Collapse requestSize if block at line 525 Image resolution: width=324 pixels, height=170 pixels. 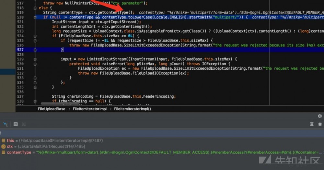tap(35, 41)
